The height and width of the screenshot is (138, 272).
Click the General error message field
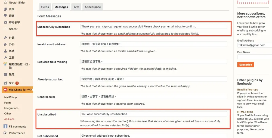pos(154,96)
